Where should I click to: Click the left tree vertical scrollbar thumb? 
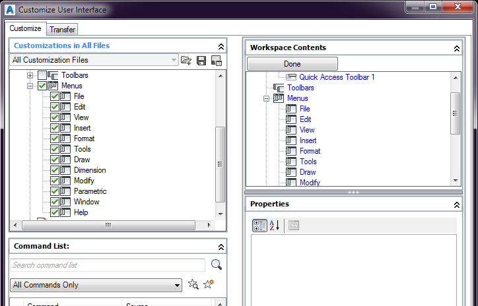pyautogui.click(x=220, y=164)
